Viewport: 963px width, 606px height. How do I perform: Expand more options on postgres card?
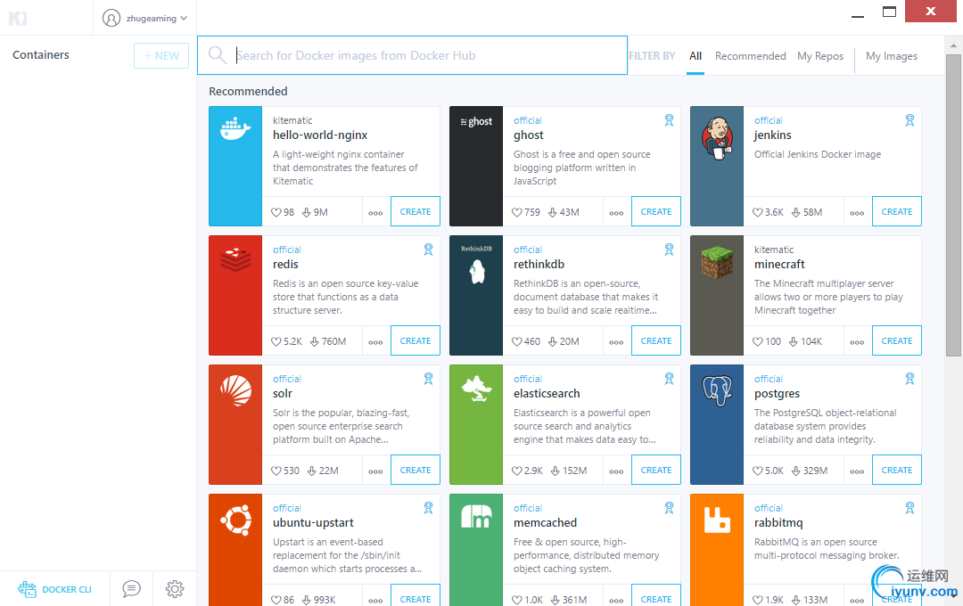pyautogui.click(x=858, y=471)
